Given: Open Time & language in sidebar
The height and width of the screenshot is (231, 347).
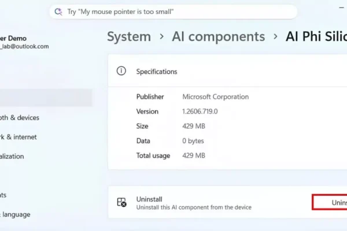Looking at the screenshot, I should coord(15,214).
